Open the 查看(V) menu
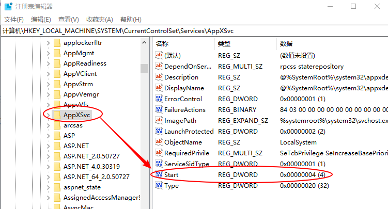This screenshot has width=388, height=209. (x=69, y=20)
